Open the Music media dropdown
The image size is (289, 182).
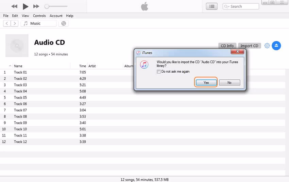point(38,23)
